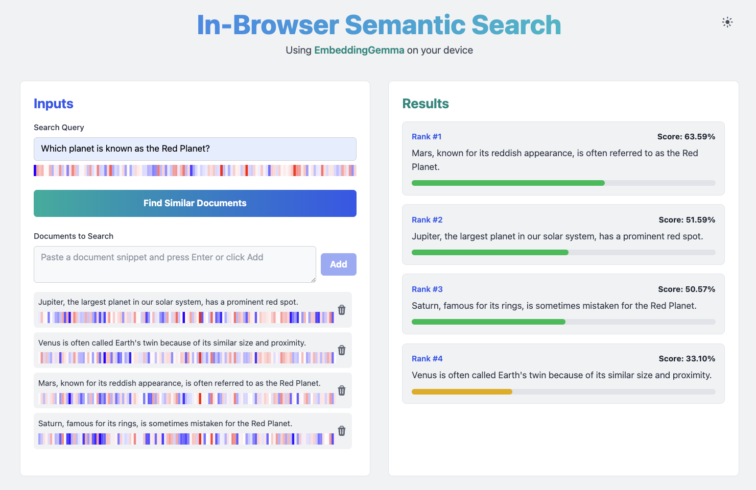Click the 'Inputs' heading
The width and height of the screenshot is (756, 490).
[x=54, y=104]
